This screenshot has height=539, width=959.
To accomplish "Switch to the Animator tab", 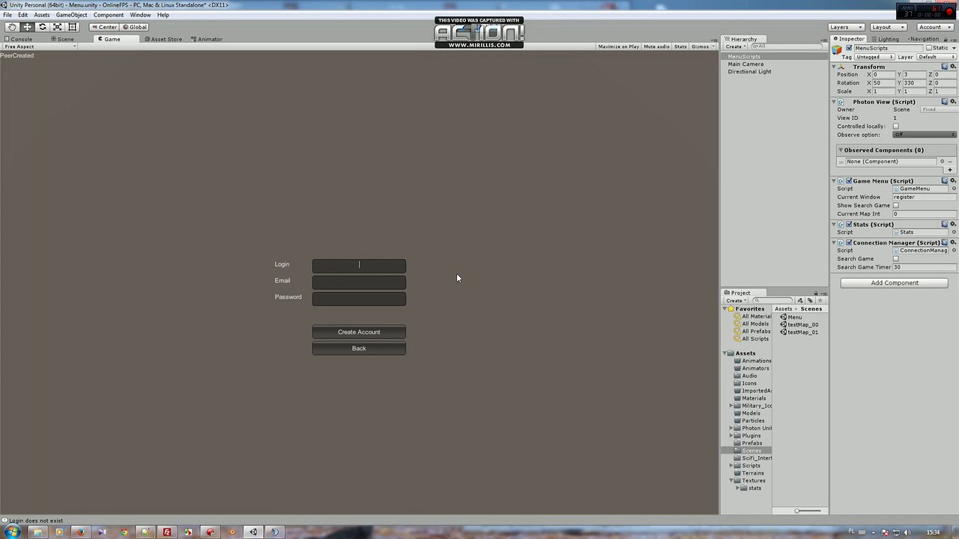I will click(207, 39).
